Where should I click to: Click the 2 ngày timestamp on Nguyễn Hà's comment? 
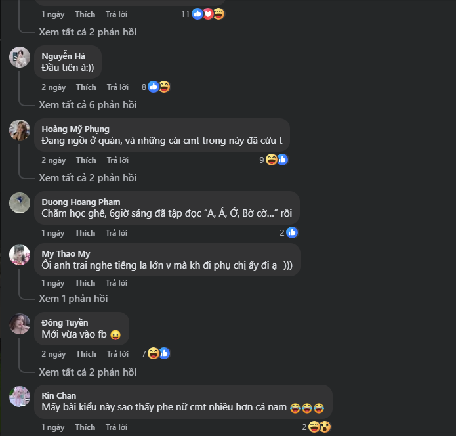point(54,87)
